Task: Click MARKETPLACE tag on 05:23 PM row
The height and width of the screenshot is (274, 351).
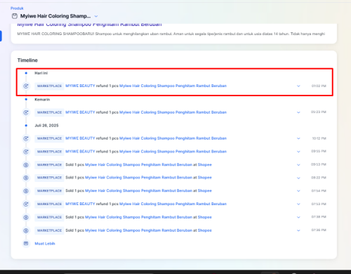Action: click(x=49, y=112)
